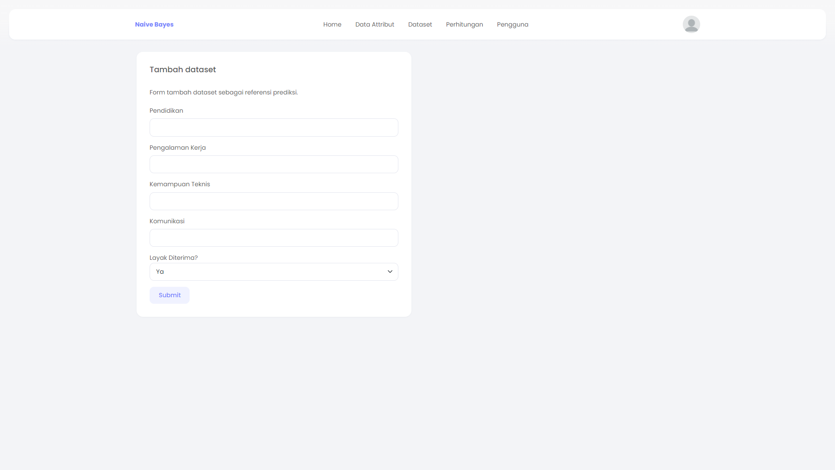The image size is (835, 470).
Task: Click the Kemampuan Teknis label
Action: [x=180, y=184]
